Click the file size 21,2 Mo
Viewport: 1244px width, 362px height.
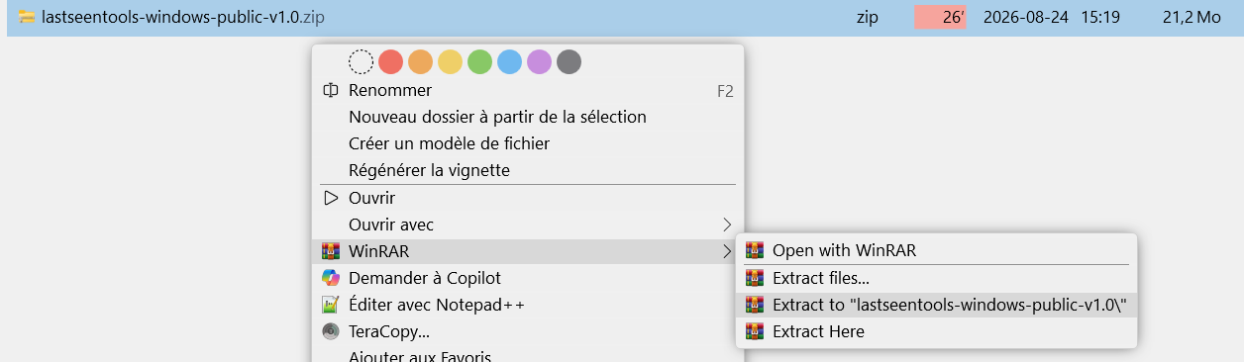point(1192,17)
